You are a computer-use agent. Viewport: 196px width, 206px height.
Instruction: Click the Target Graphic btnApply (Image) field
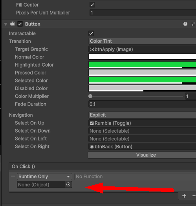(142, 49)
